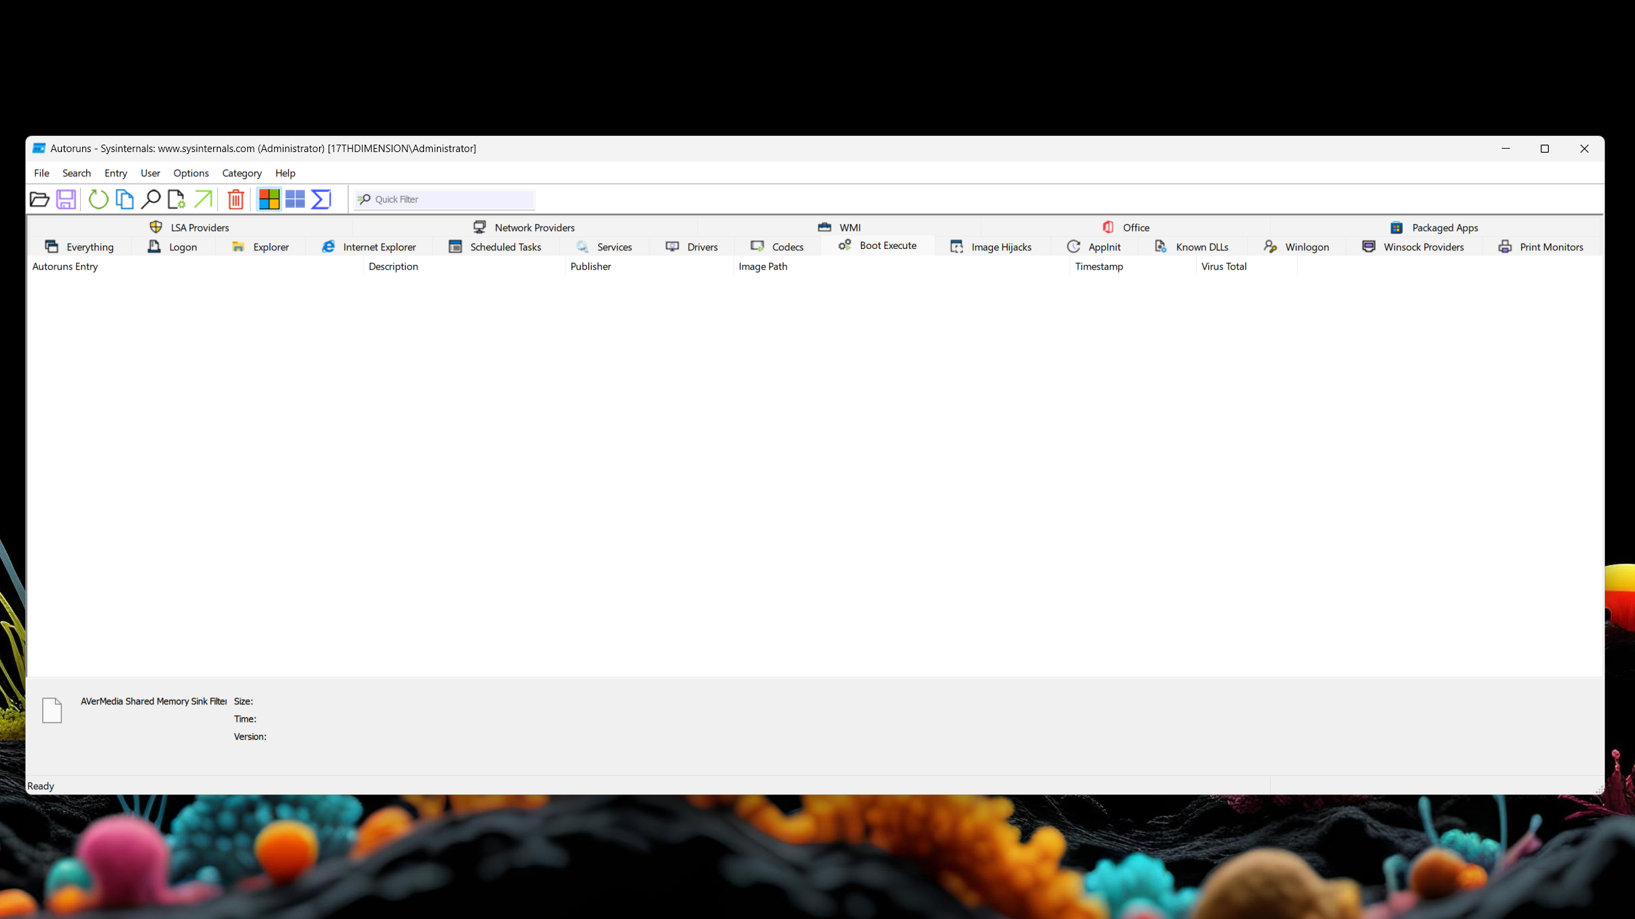Switch to the Image Hijacks tab
The width and height of the screenshot is (1635, 919).
[991, 247]
